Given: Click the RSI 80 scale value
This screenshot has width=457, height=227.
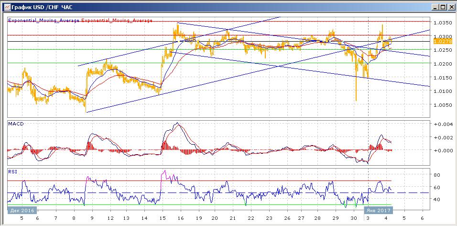Looking at the screenshot, I should coord(436,175).
